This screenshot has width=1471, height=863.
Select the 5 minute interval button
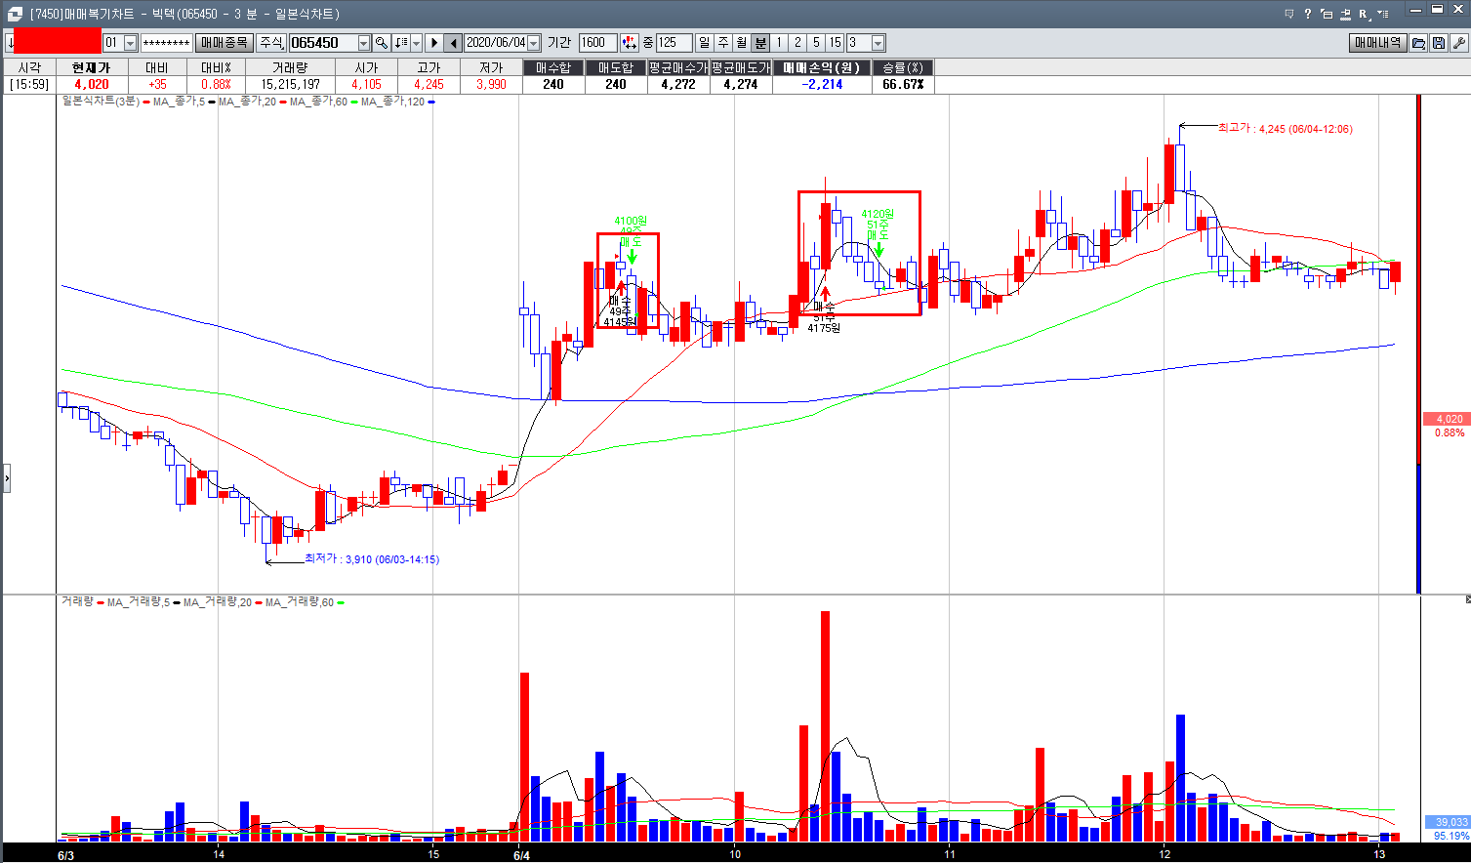pos(816,43)
